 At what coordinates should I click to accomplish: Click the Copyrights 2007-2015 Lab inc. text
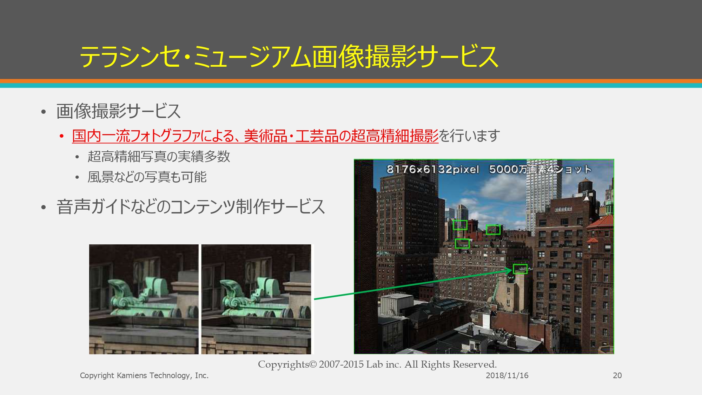click(377, 364)
